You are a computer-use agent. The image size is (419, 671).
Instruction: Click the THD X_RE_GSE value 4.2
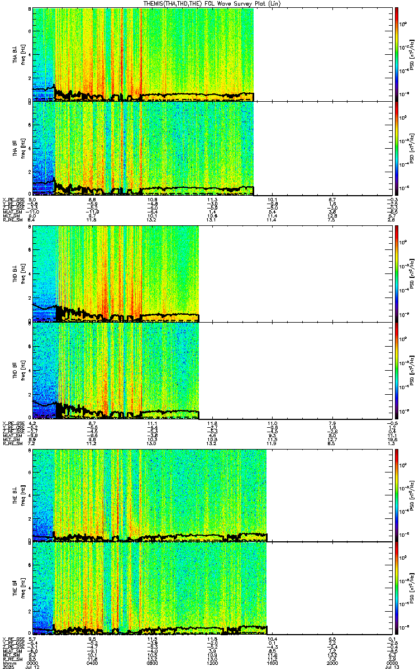coord(32,423)
